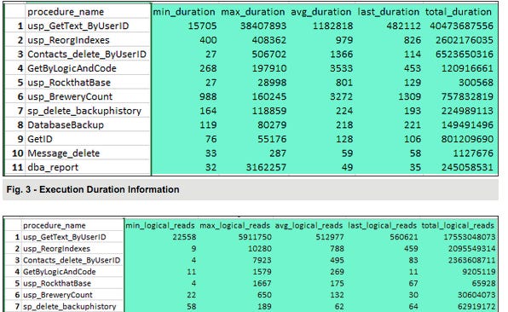This screenshot has height=312, width=508.
Task: Select the max_duration column header
Action: point(252,12)
